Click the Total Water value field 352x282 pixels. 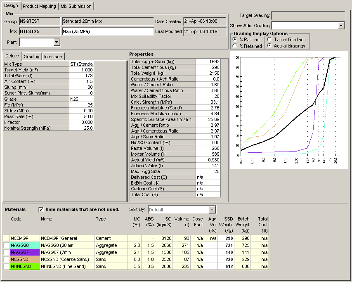point(82,76)
